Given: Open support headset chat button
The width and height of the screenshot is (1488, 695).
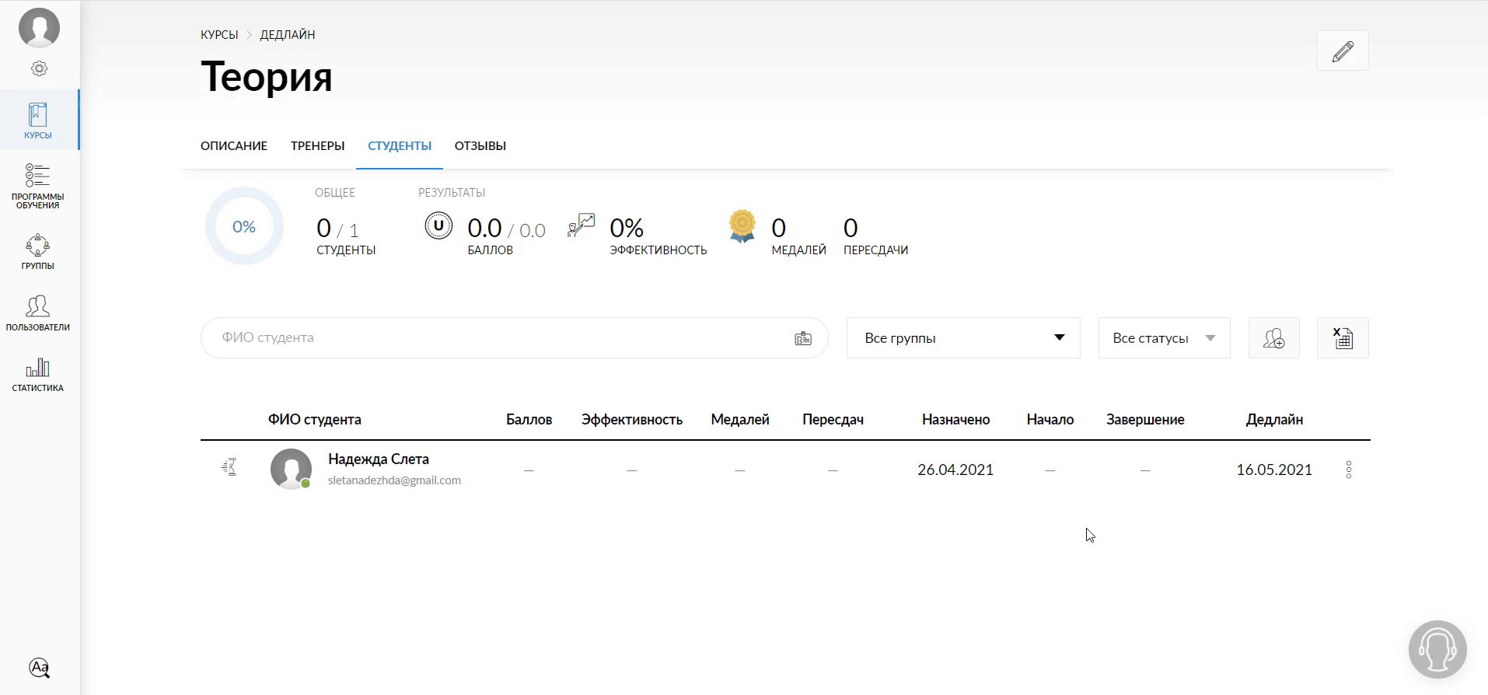Looking at the screenshot, I should pos(1437,649).
